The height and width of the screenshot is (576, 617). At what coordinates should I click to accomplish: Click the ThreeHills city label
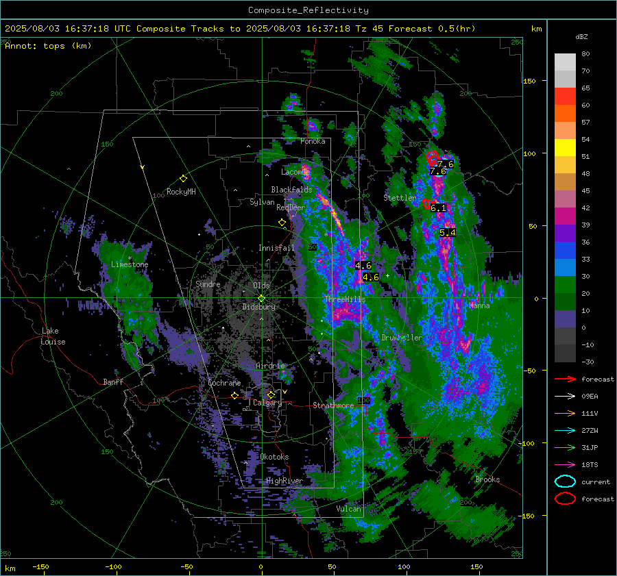coord(345,299)
